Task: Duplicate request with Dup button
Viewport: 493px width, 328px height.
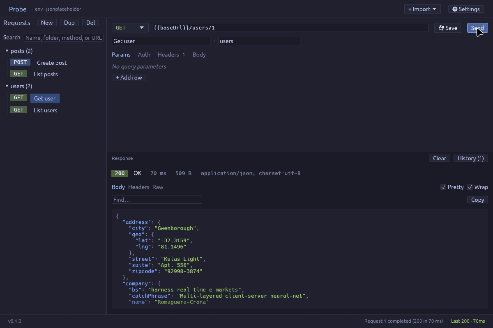Action: click(x=69, y=23)
